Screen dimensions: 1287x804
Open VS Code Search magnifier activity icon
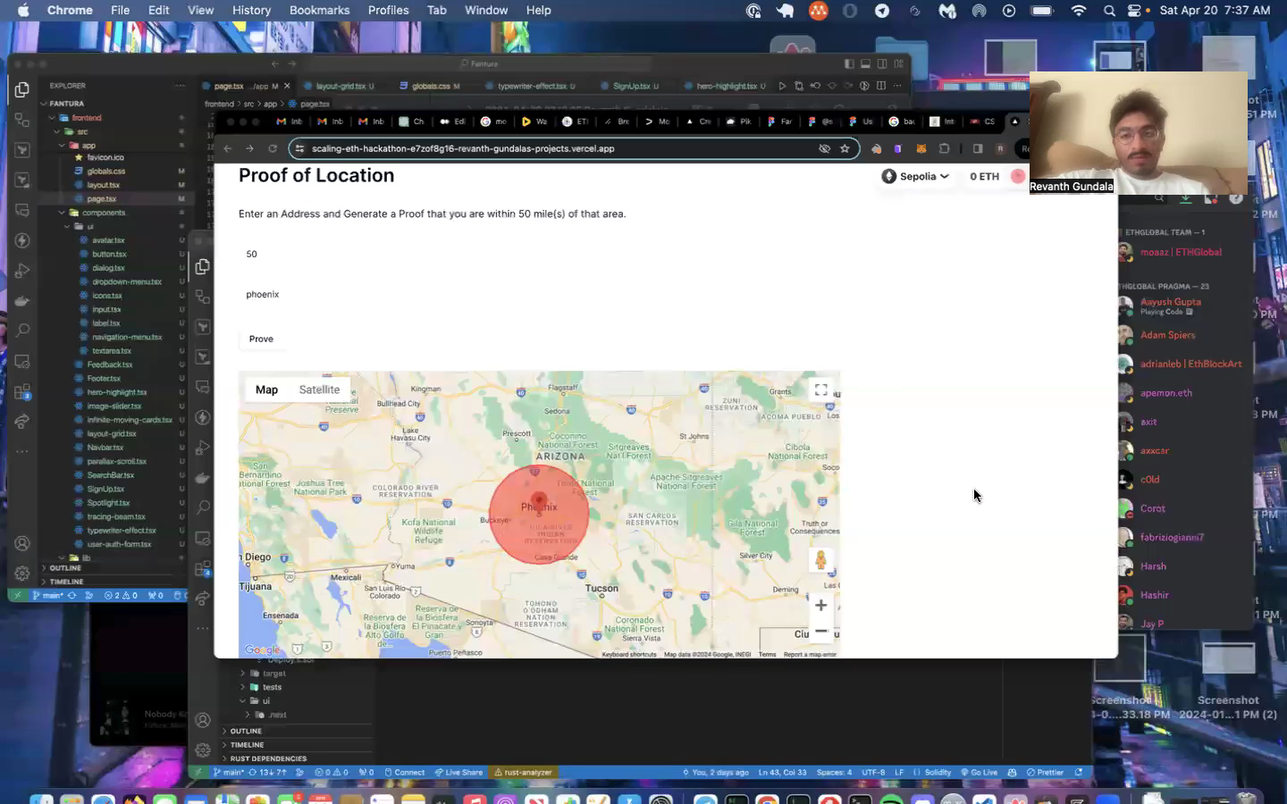click(x=22, y=331)
